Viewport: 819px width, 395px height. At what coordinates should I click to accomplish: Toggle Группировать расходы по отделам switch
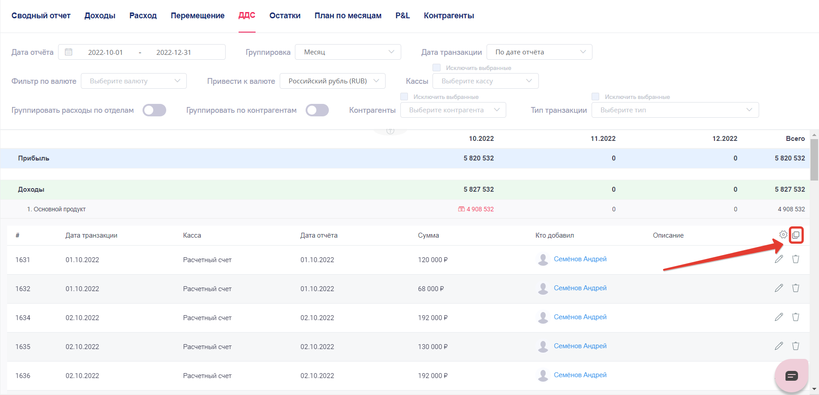(x=154, y=110)
